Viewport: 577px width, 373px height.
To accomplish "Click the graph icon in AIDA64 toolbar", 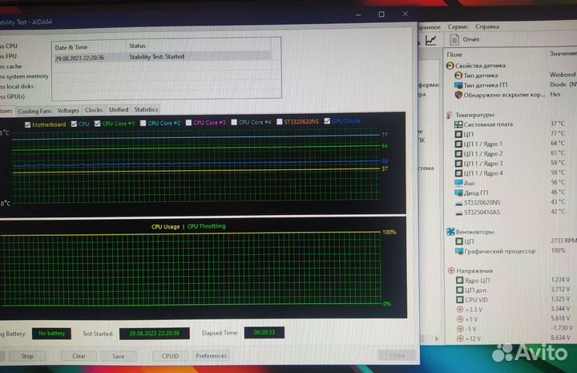I will [430, 40].
